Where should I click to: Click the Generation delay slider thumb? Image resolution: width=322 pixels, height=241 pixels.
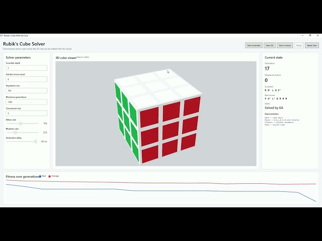36,142
